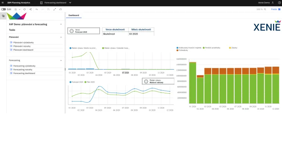Open the tree navigation panel icon
282x158 pixels.
3,16
